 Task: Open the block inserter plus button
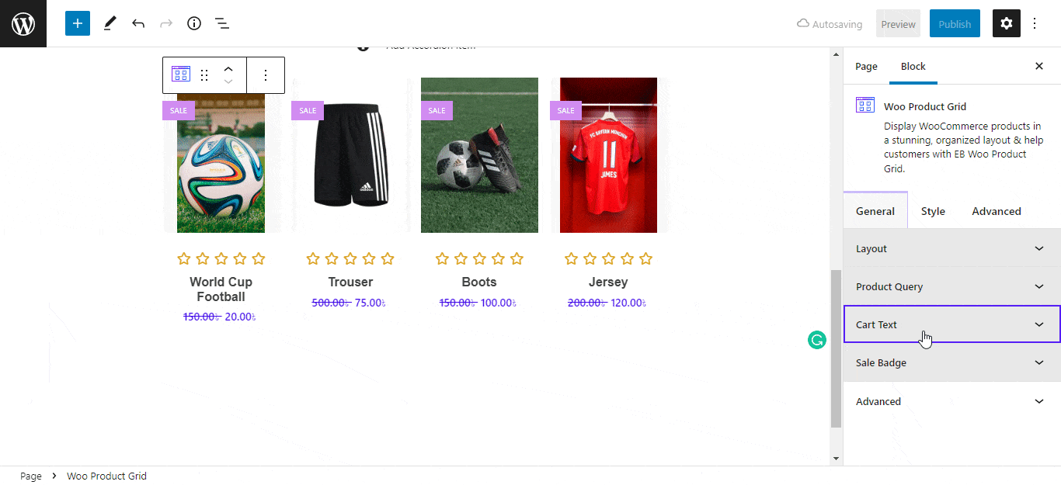pos(78,23)
